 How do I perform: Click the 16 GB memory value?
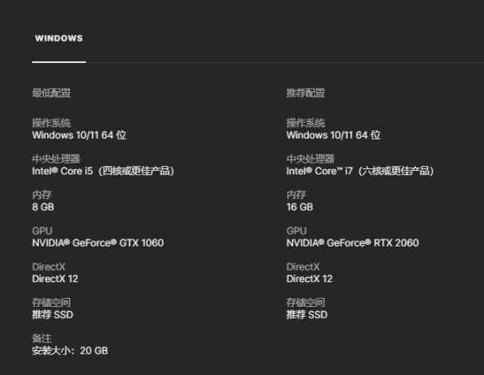(300, 207)
